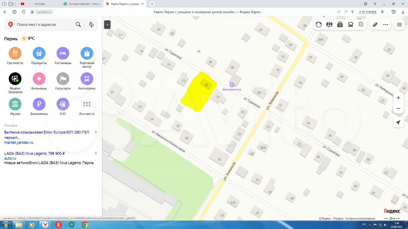
Task: Switch to the YouTube tab
Action: click(x=39, y=4)
